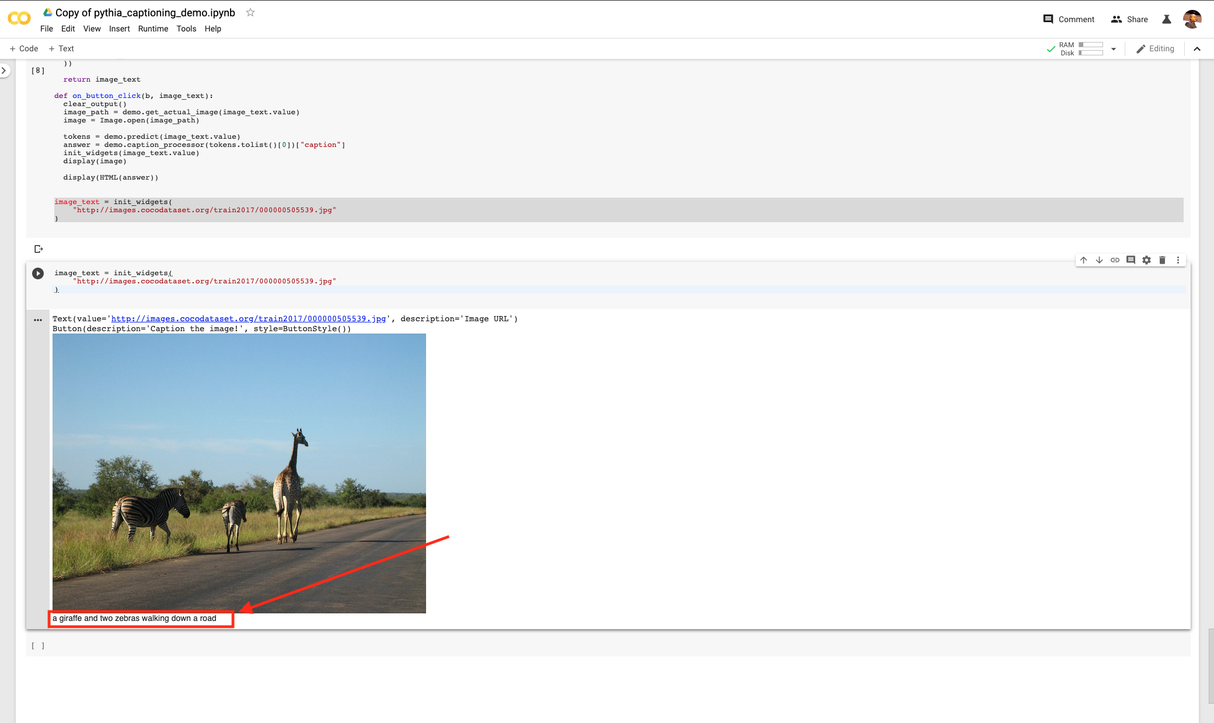Open cell more options three dots
This screenshot has width=1214, height=723.
click(1178, 260)
